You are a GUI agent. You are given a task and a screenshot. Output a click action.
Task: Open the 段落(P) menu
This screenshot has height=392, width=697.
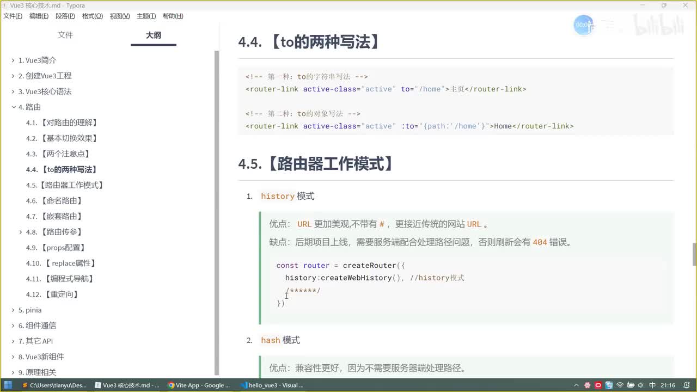tap(66, 16)
